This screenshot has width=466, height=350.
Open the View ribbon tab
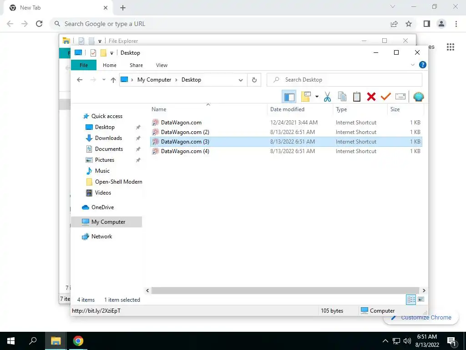pos(162,65)
